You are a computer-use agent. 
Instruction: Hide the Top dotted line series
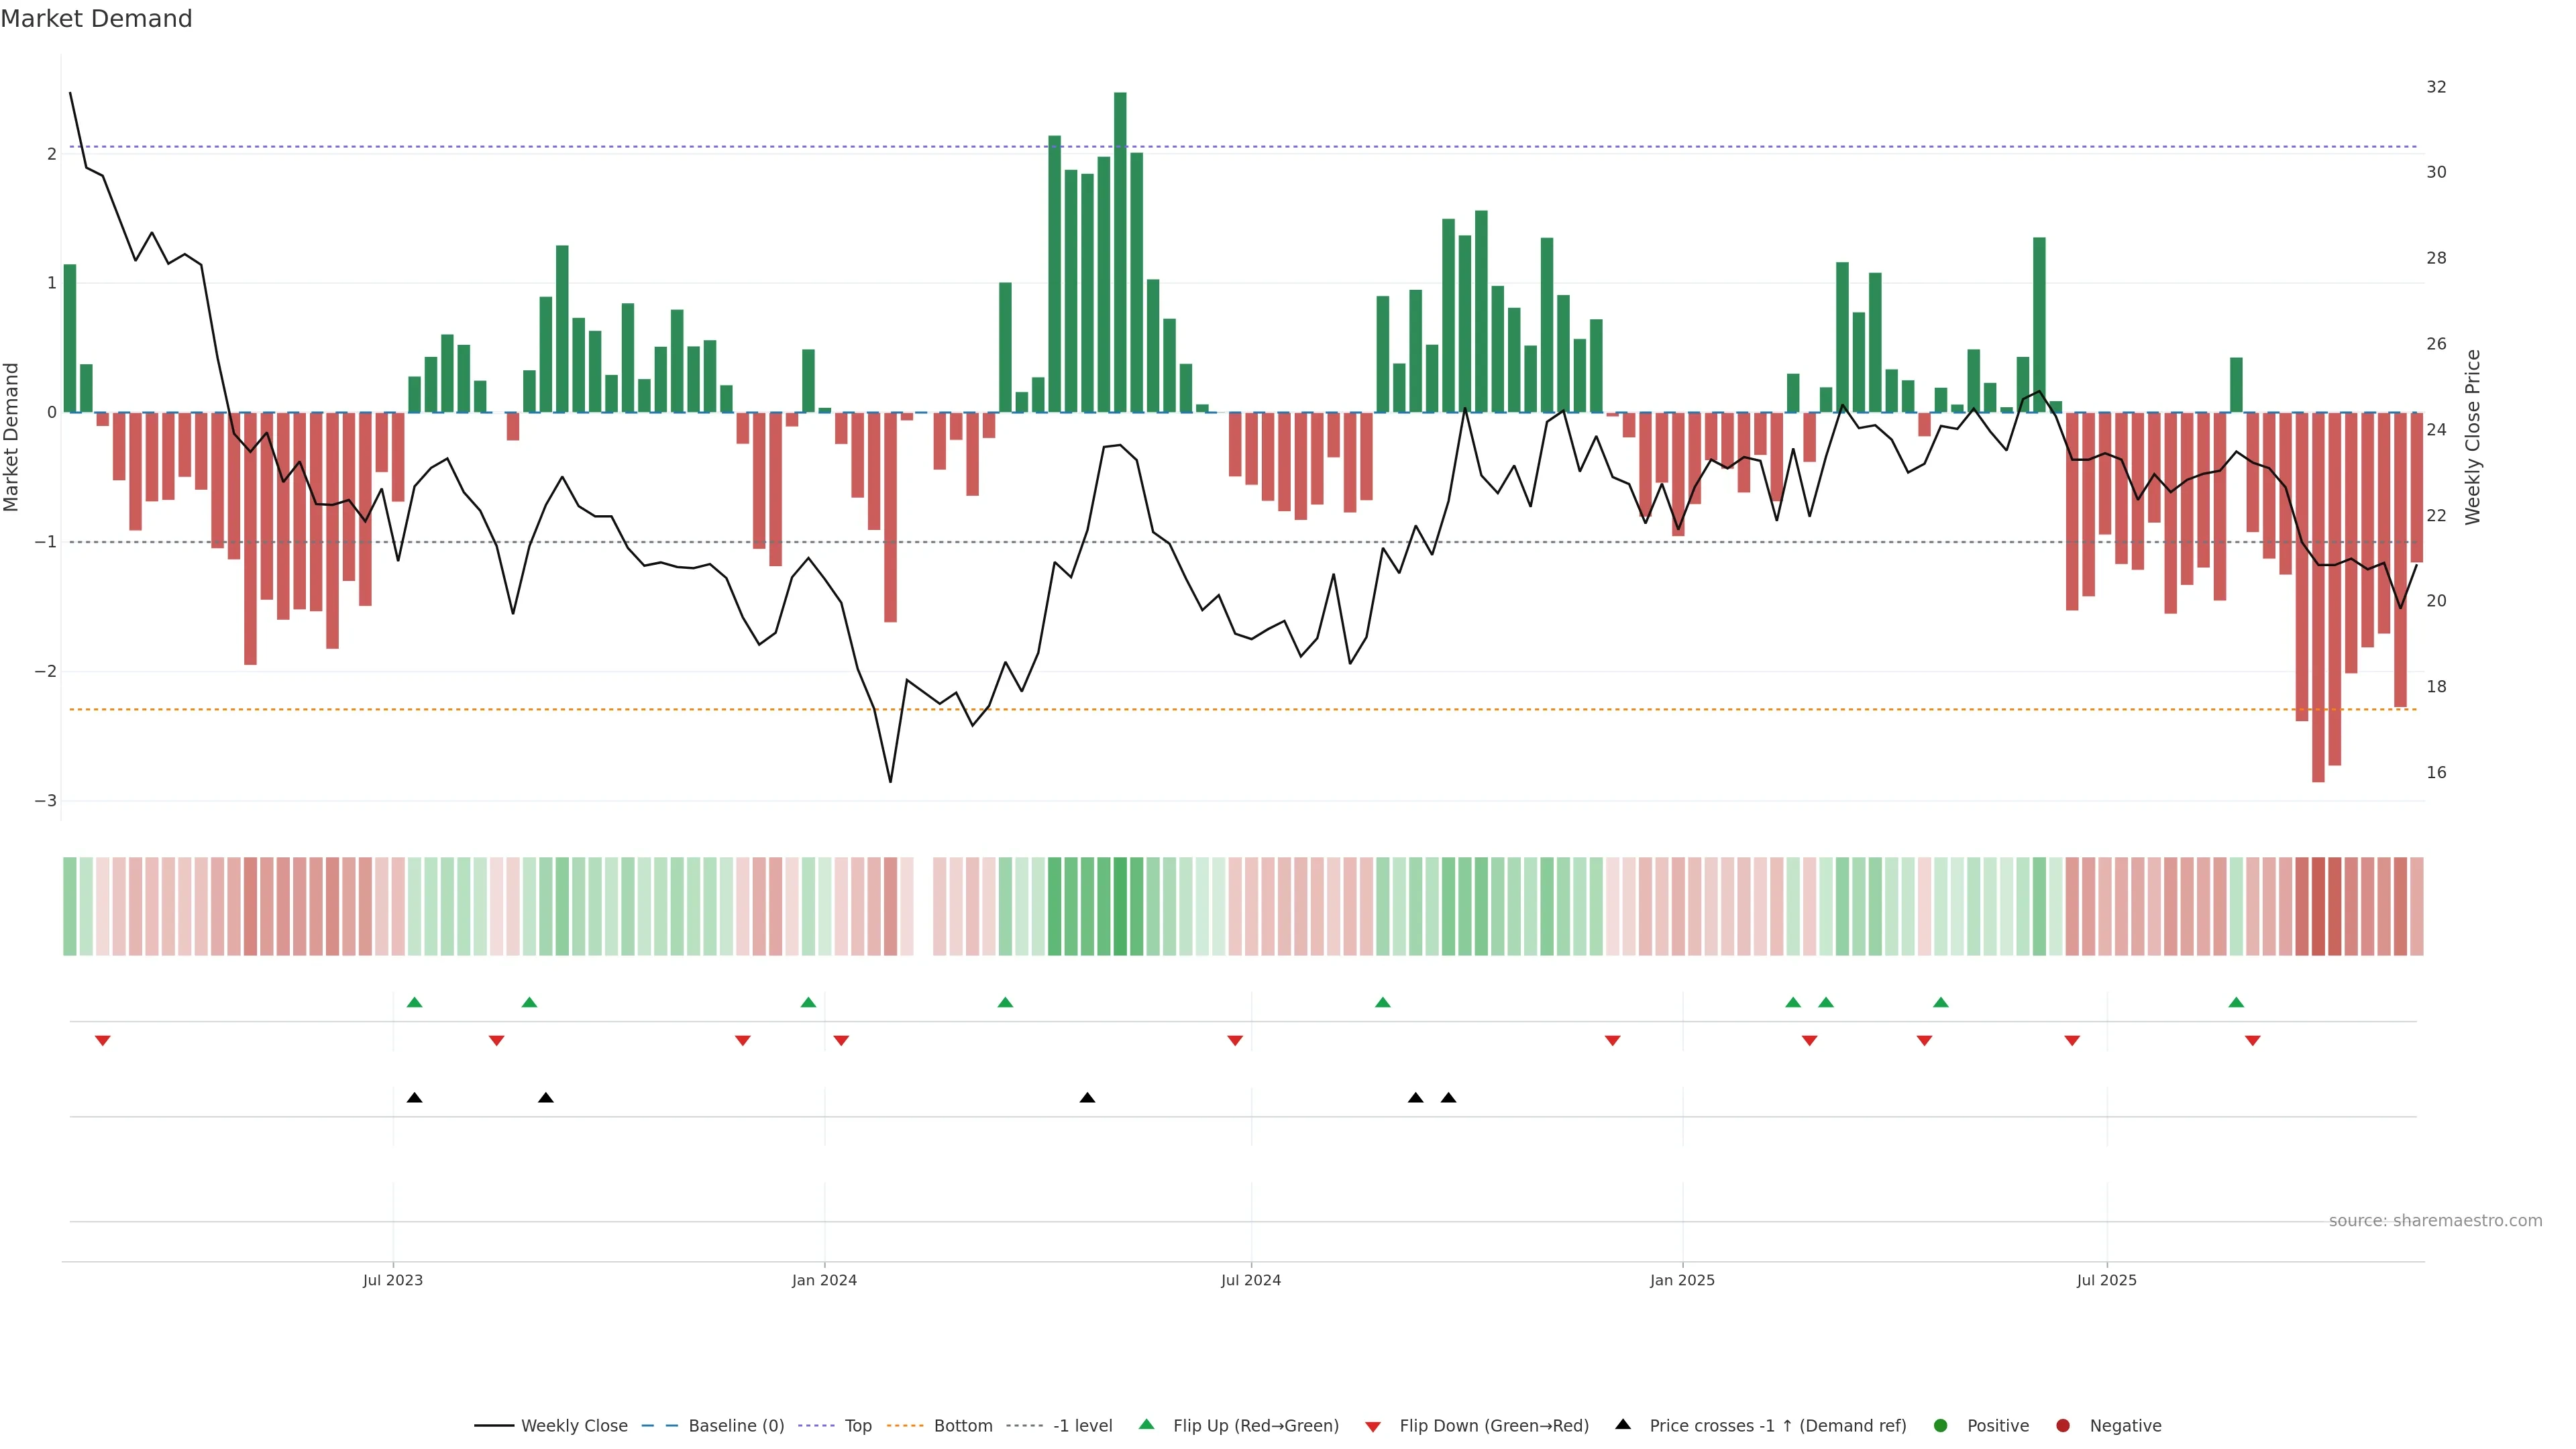click(857, 1425)
